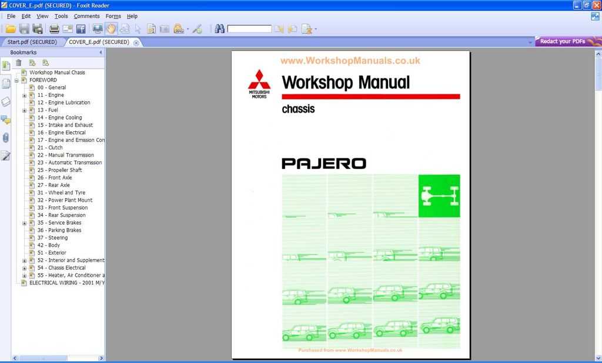
Task: Open dropdown arrow next to padlock icon
Action: [188, 29]
